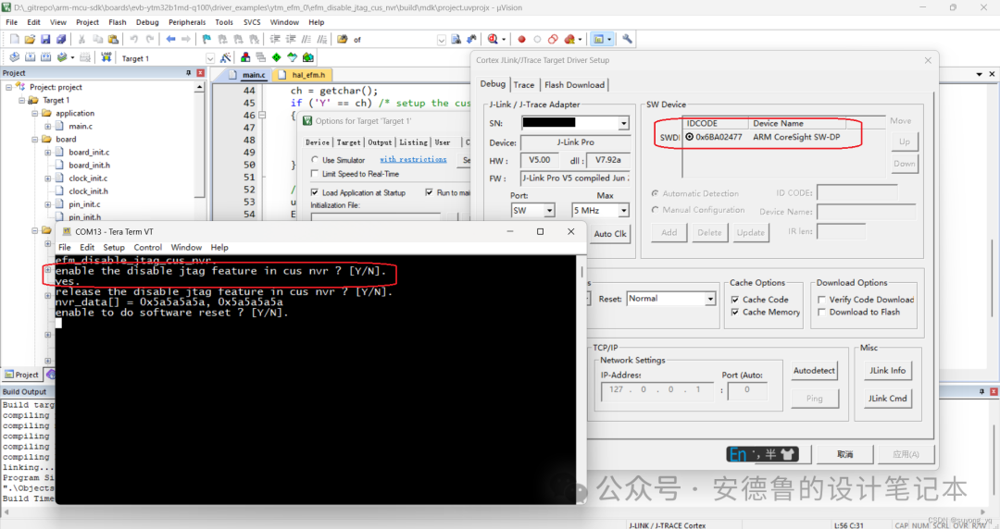Enable Verify Code Download checkbox
The width and height of the screenshot is (1000, 529).
[822, 300]
